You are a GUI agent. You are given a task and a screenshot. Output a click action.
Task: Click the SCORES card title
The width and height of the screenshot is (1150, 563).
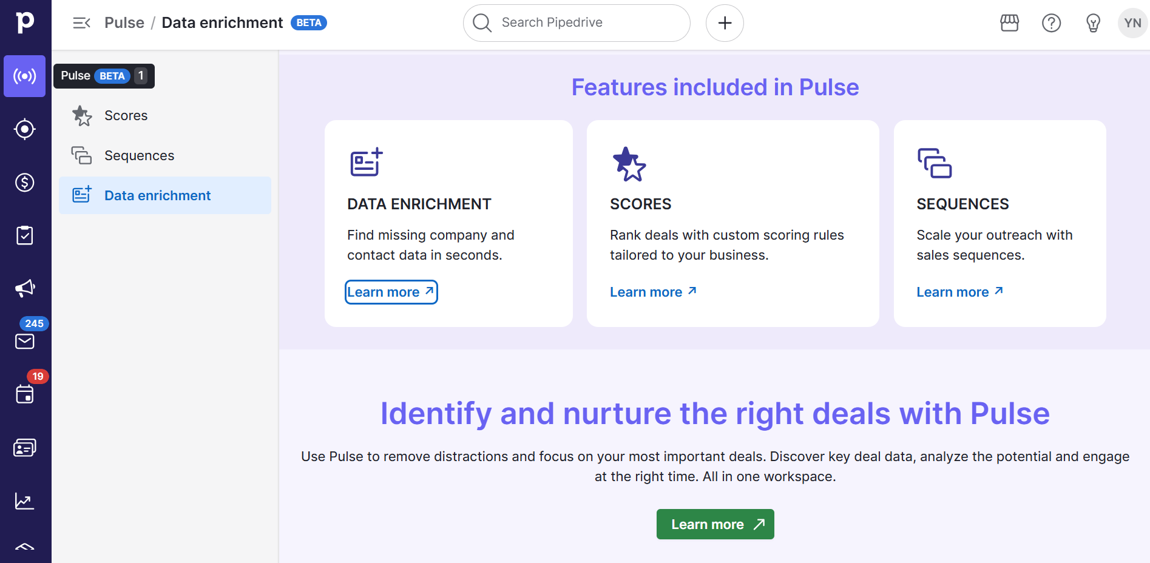(640, 204)
